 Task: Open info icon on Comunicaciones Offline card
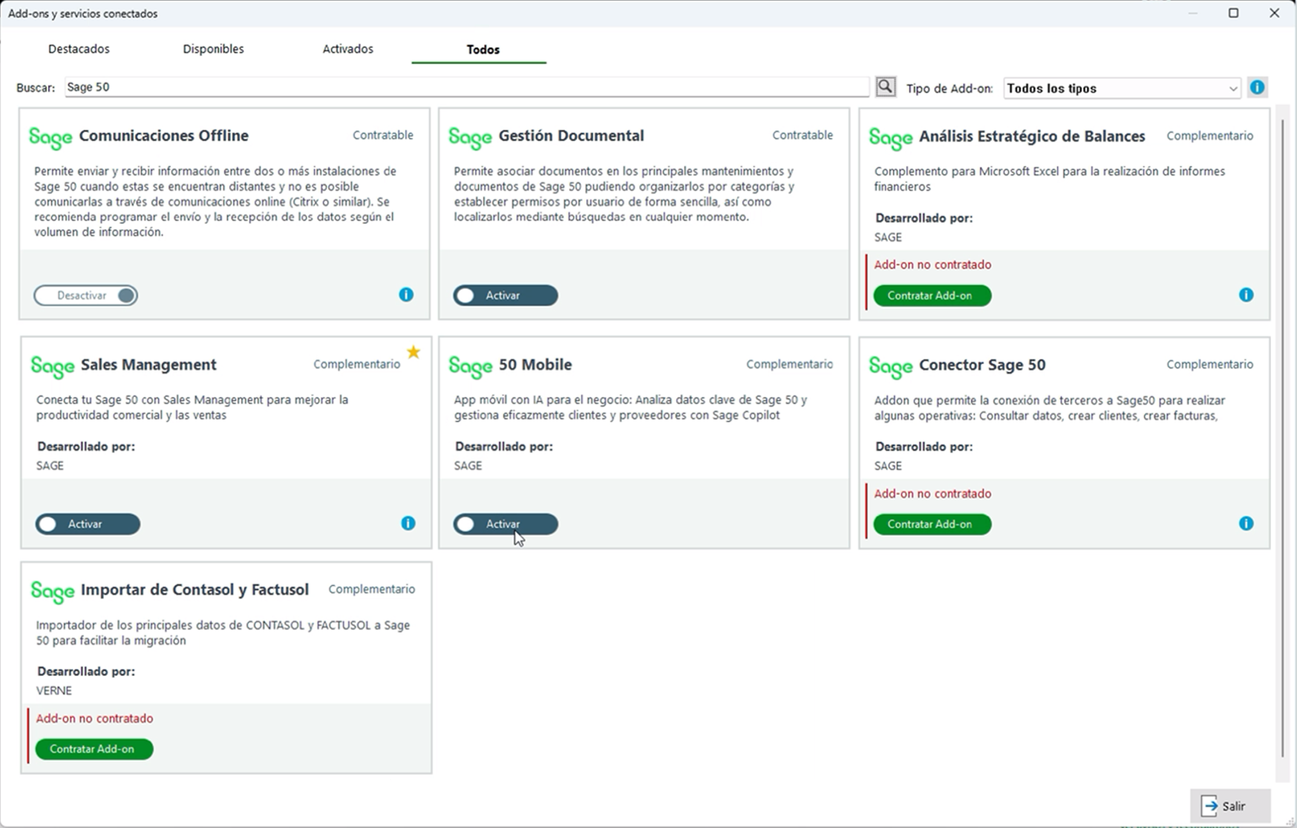406,295
